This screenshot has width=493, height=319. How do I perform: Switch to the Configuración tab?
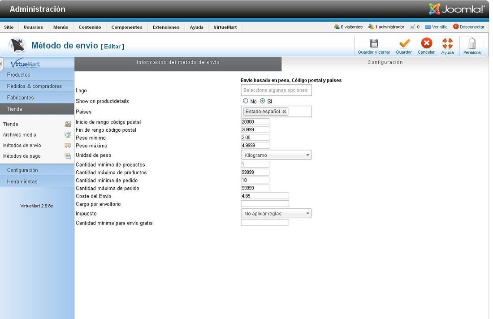(385, 62)
